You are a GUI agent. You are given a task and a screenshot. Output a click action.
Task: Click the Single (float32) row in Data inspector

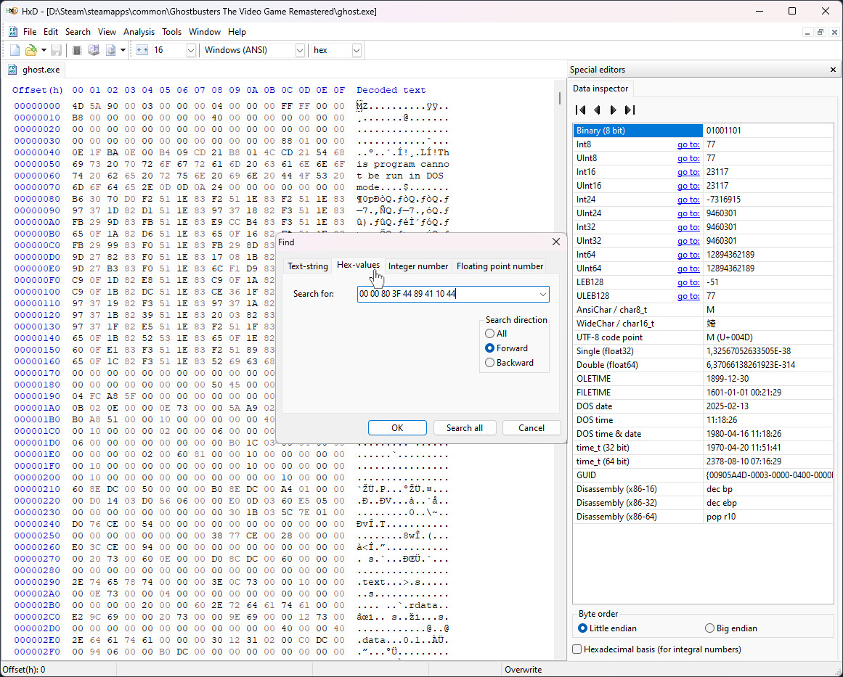click(x=703, y=351)
